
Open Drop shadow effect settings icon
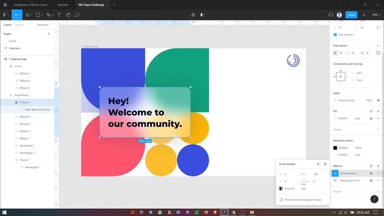click(335, 173)
